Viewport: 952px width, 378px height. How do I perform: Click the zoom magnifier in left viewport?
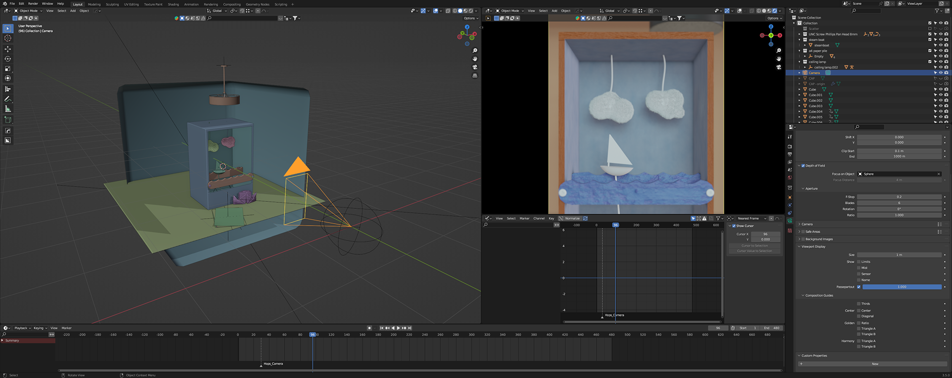(x=475, y=50)
